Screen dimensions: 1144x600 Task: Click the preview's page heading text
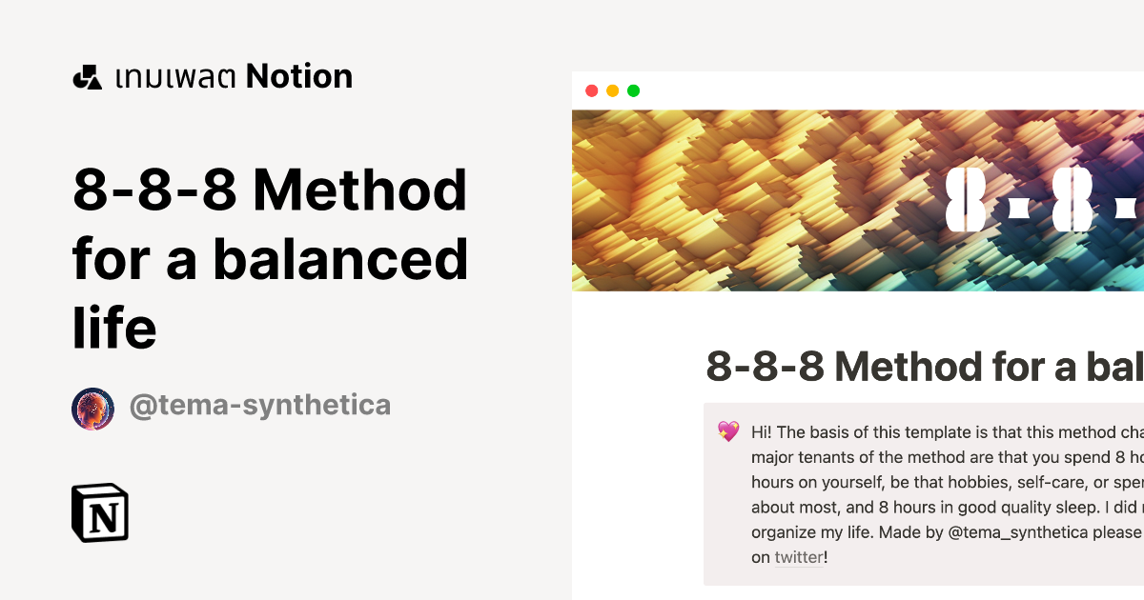pos(915,366)
